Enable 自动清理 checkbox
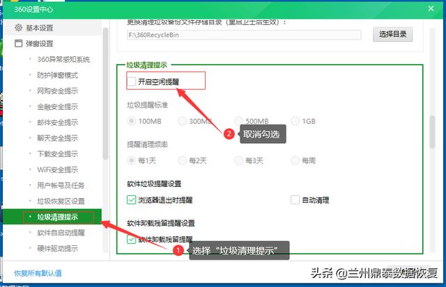This screenshot has width=446, height=287. pyautogui.click(x=295, y=200)
